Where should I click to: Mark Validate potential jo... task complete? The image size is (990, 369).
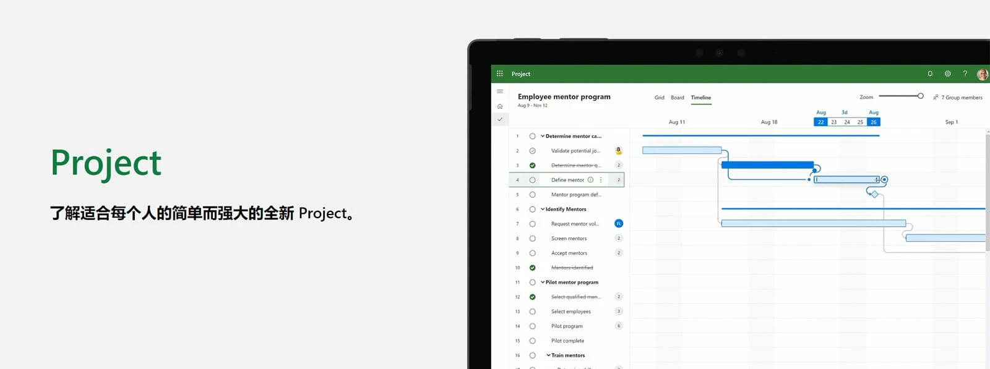tap(532, 151)
